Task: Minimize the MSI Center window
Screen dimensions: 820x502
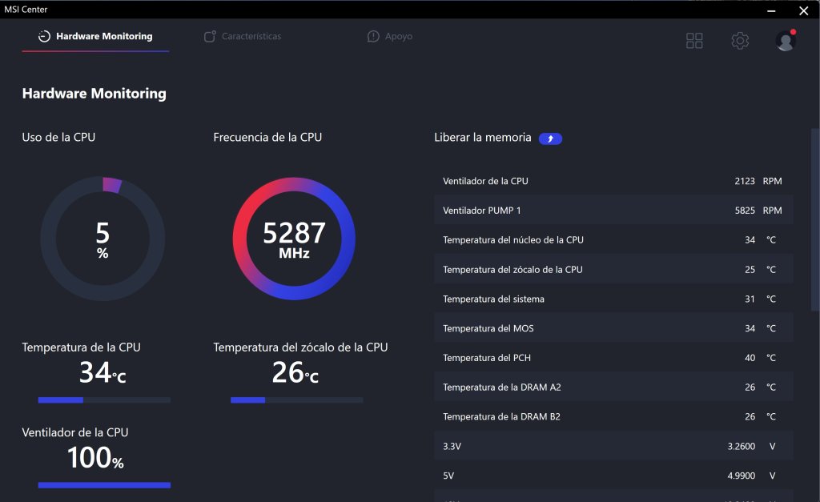Action: click(x=771, y=10)
